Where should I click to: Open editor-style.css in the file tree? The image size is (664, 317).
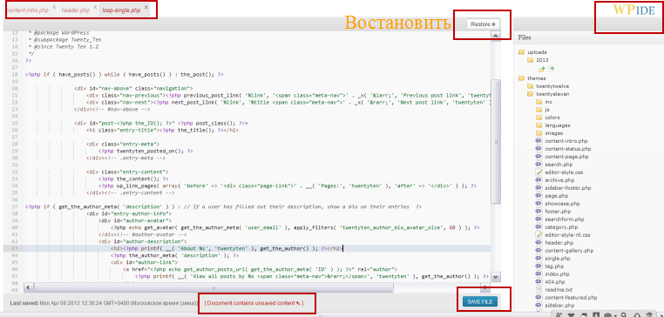pyautogui.click(x=564, y=172)
